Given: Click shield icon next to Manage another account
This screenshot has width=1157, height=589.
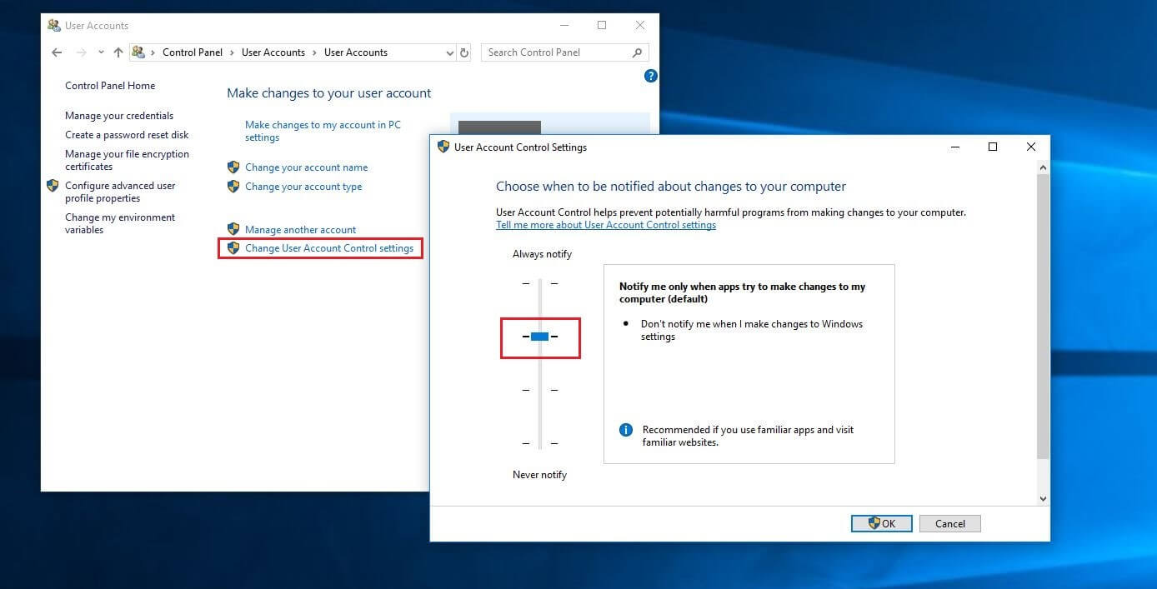Looking at the screenshot, I should [233, 229].
